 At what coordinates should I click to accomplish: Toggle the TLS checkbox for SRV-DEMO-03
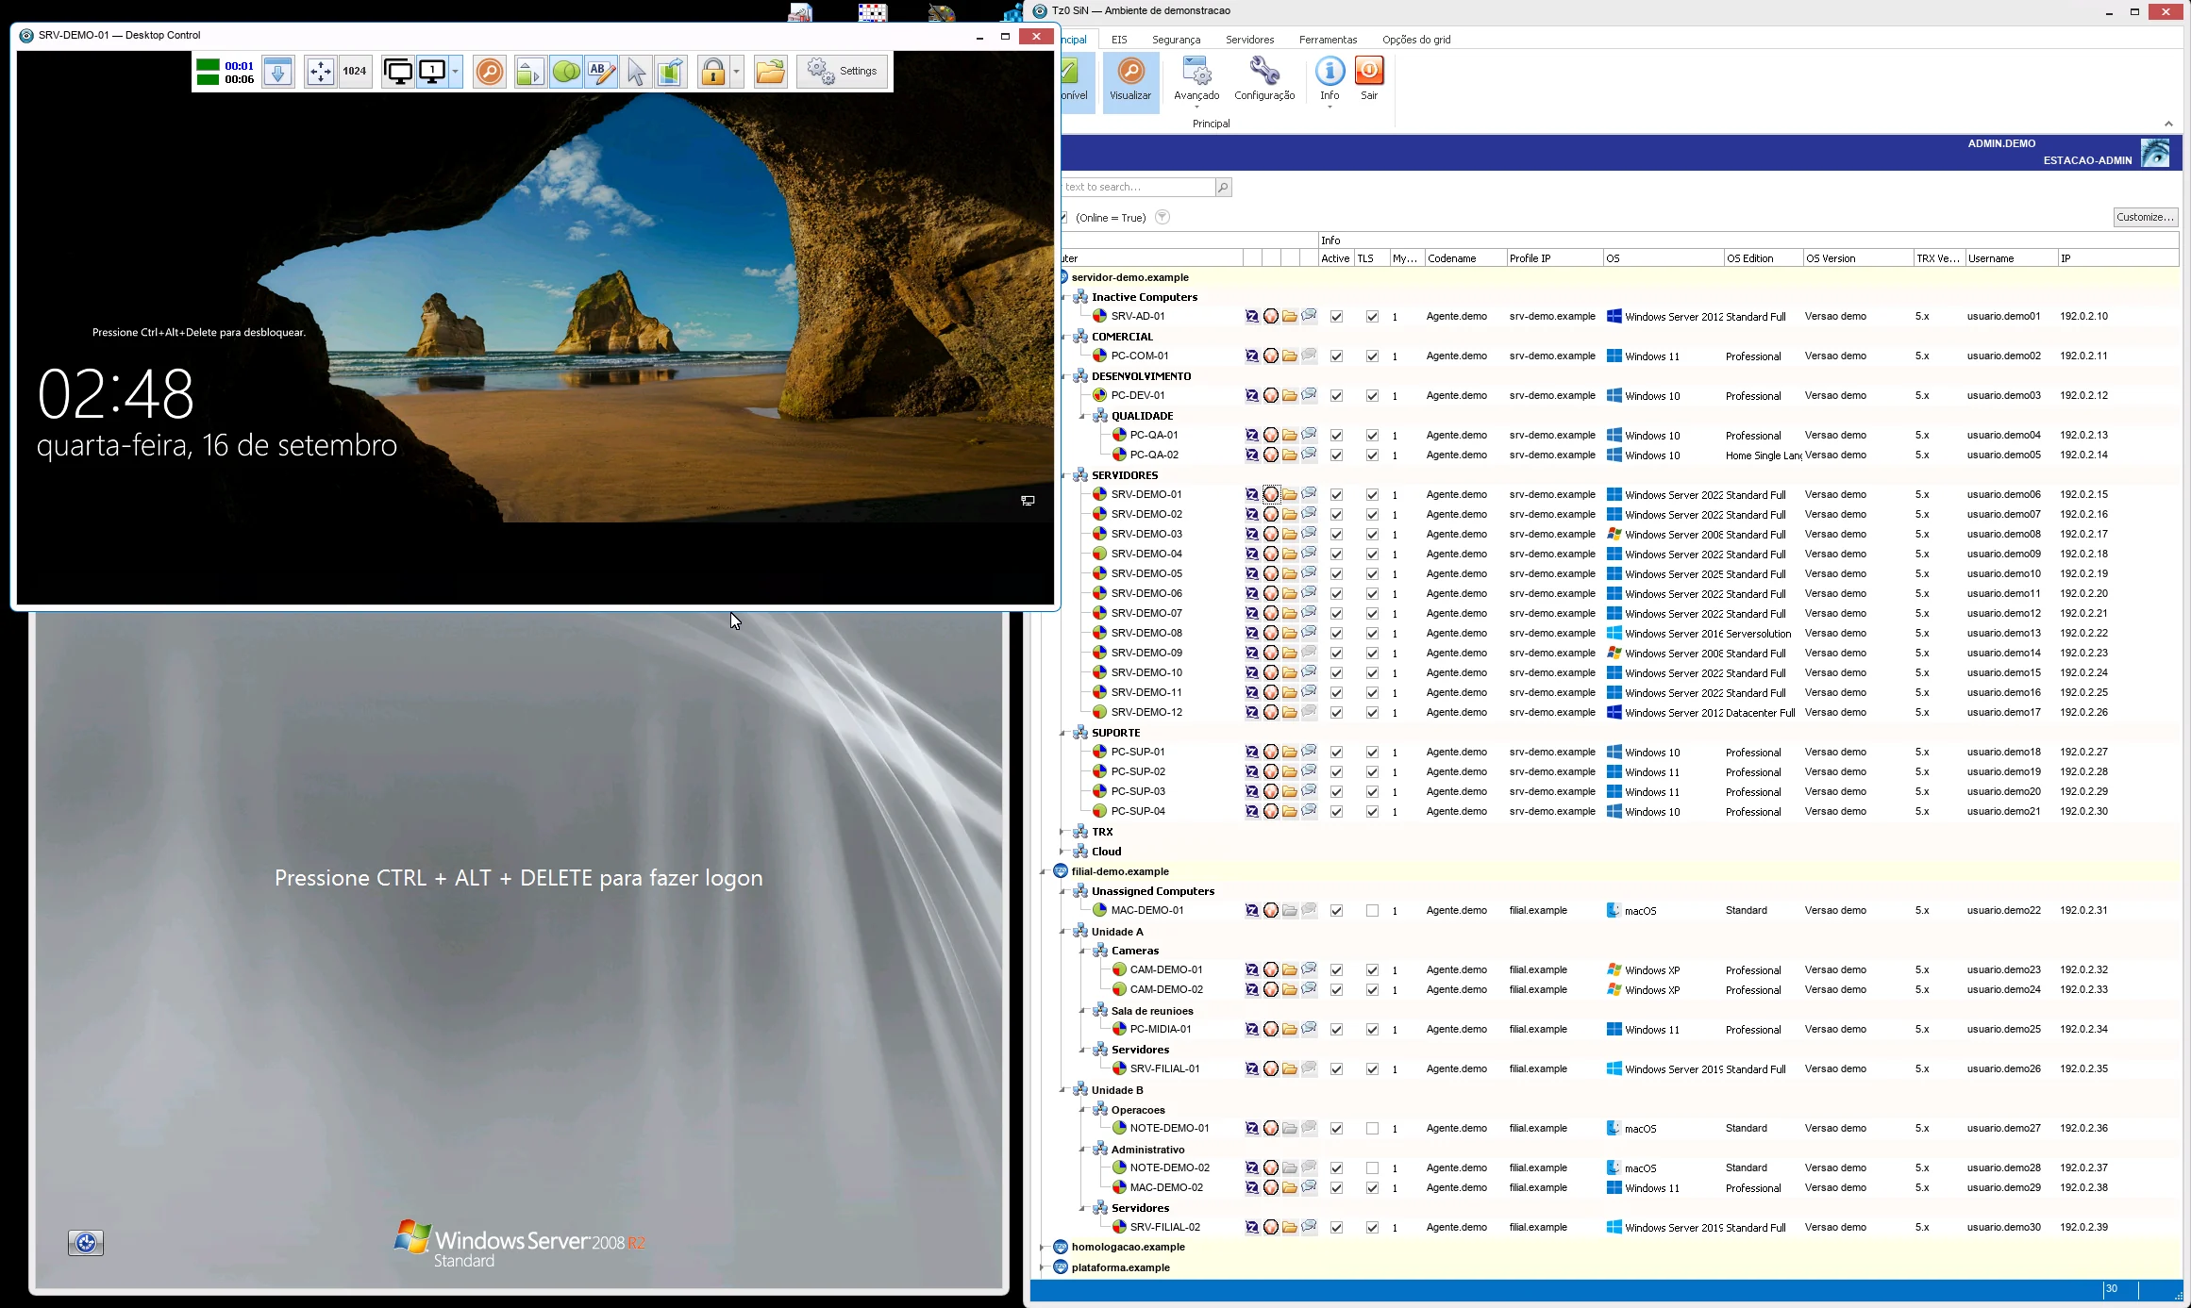pyautogui.click(x=1372, y=535)
